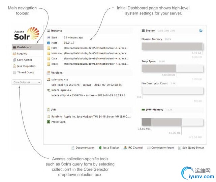216x182 pixels.
Task: Click the solr-impl version line
Action: click(x=87, y=85)
